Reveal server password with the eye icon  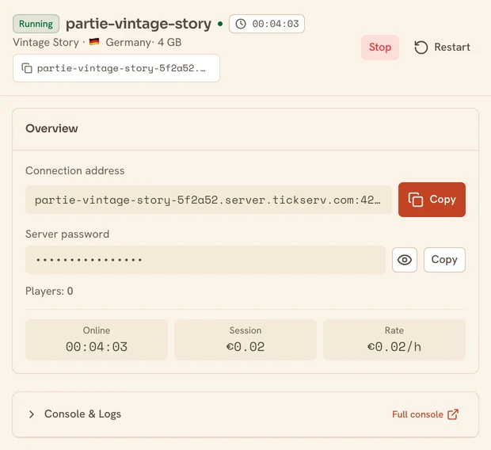pos(405,260)
